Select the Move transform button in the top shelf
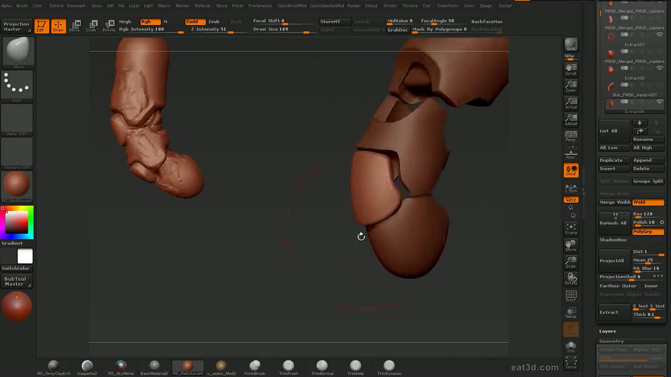This screenshot has height=377, width=671. click(75, 26)
